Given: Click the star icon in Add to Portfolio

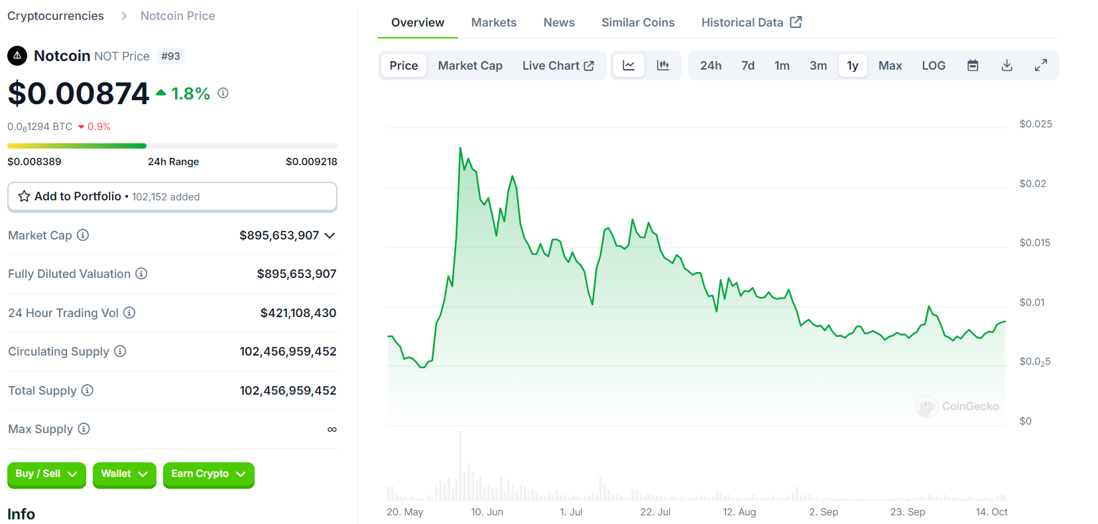Looking at the screenshot, I should tap(24, 196).
